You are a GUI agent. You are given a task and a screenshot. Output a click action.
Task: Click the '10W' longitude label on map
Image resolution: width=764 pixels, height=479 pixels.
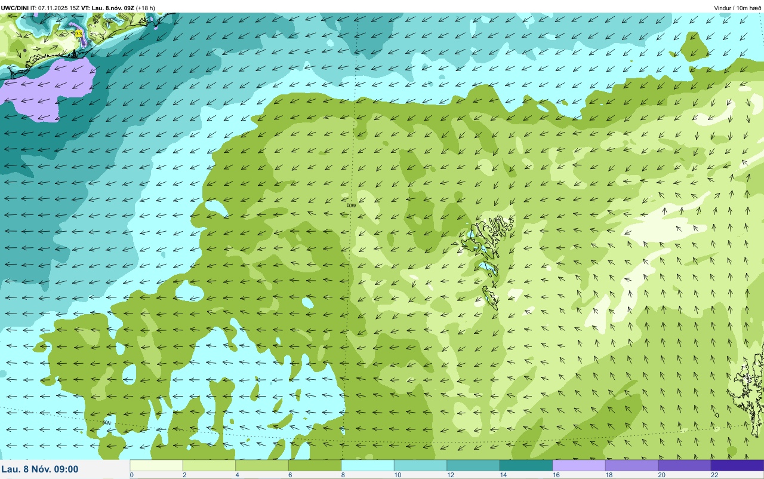pyautogui.click(x=351, y=205)
